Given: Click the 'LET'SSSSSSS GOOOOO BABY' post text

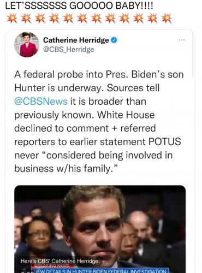Looking at the screenshot, I should tap(79, 6).
